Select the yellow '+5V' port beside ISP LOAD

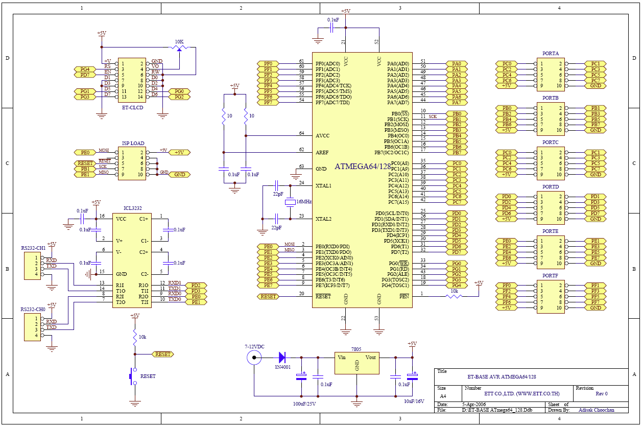[x=180, y=152]
